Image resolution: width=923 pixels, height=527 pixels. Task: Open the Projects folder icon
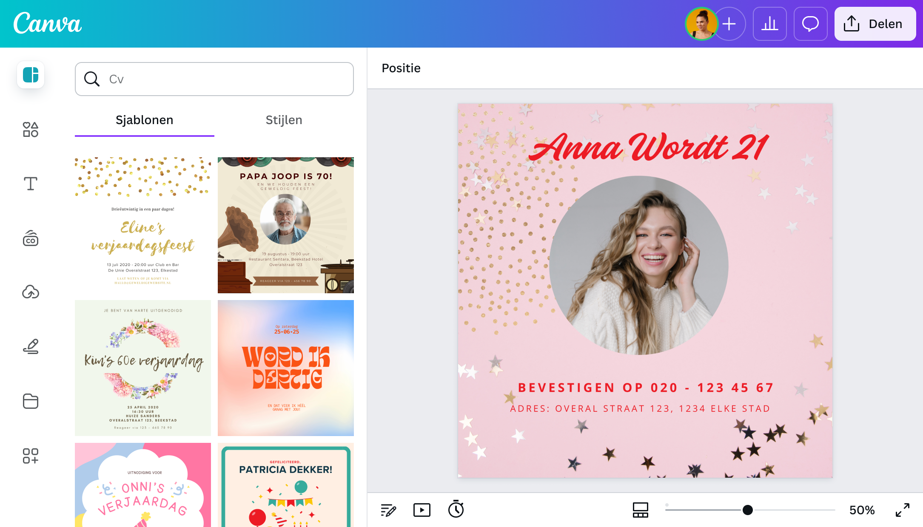click(31, 401)
